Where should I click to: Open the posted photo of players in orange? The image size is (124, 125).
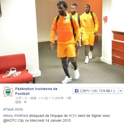point(62,42)
